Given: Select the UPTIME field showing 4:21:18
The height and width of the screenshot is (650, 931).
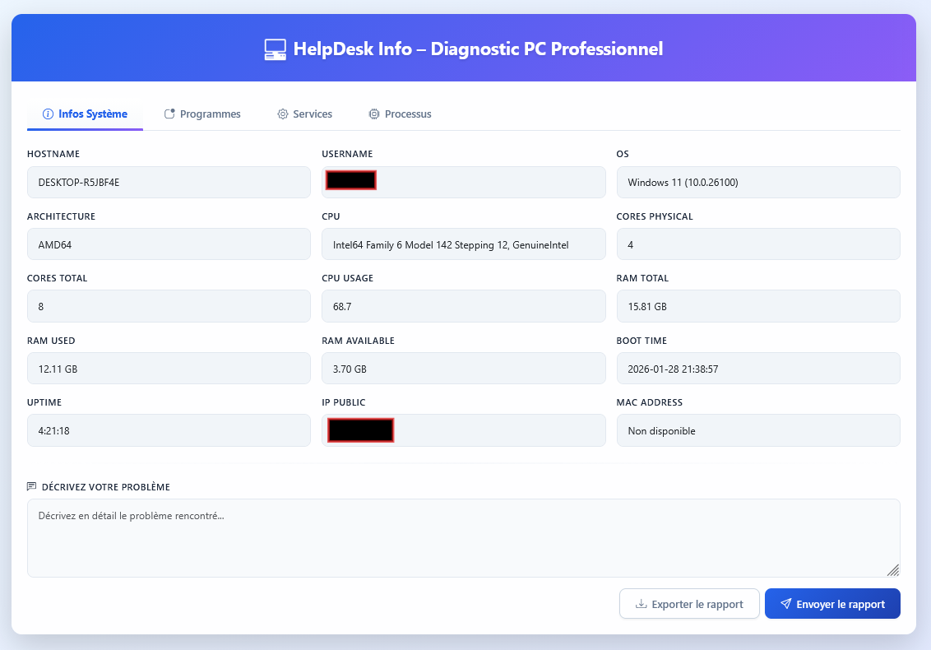Looking at the screenshot, I should coord(169,429).
